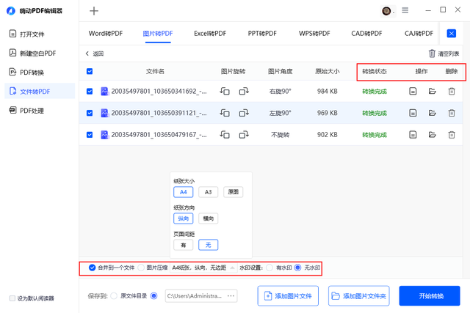Switch to the WPS转PDF tab
The image size is (470, 313).
[x=314, y=33]
